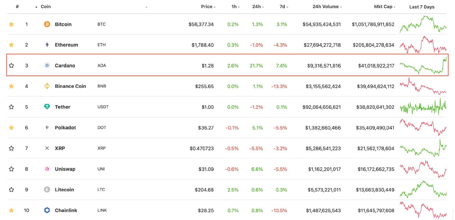Open the Chainlink coin page link
The width and height of the screenshot is (455, 220).
pos(66,210)
